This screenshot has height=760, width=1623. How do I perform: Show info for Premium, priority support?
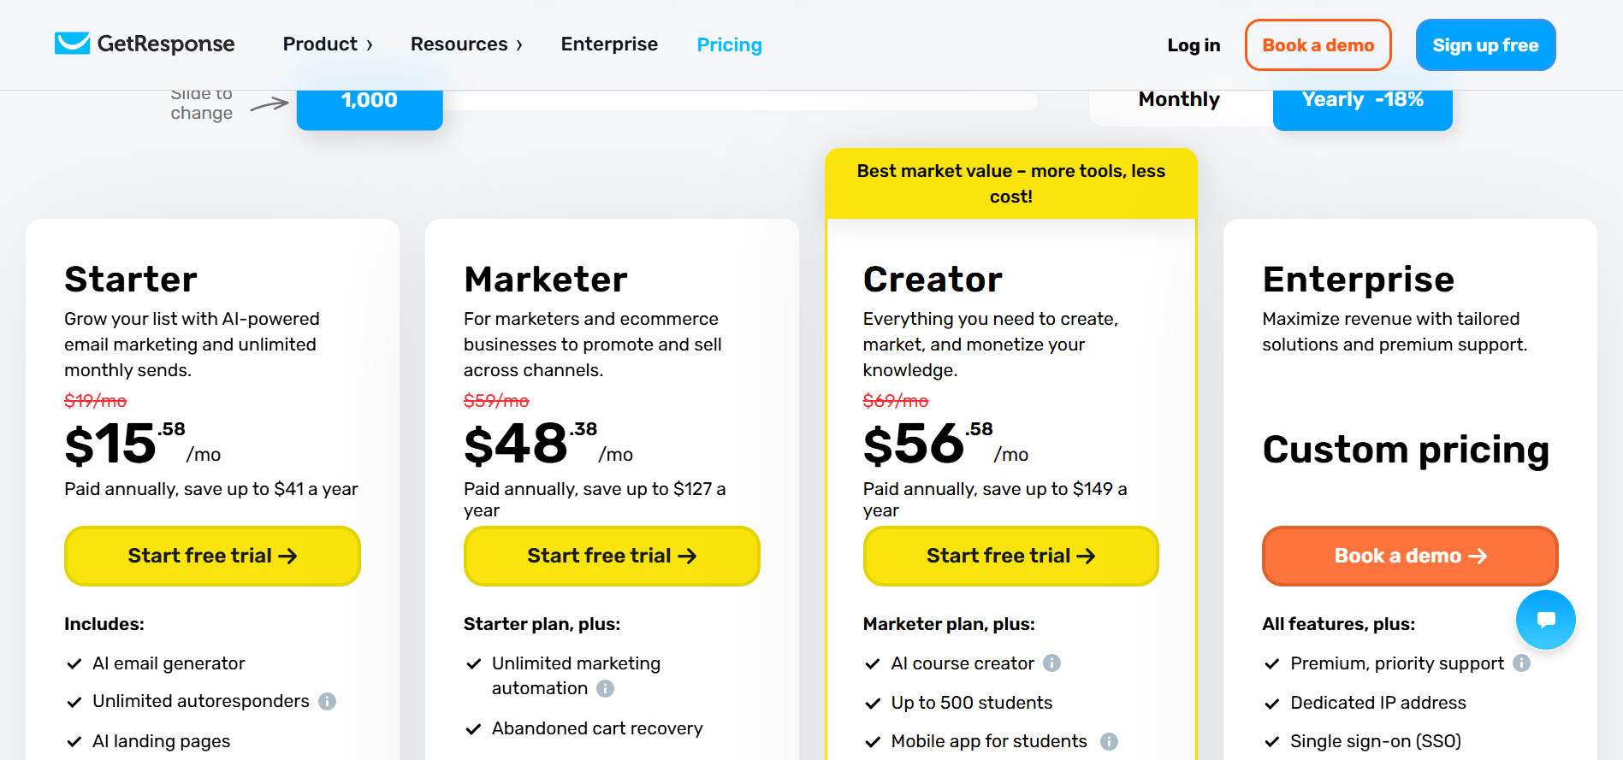point(1521,663)
